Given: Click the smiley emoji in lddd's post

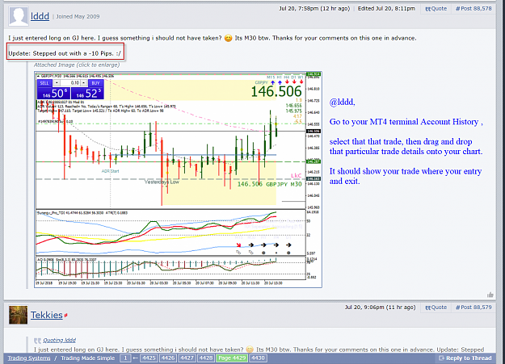Looking at the screenshot, I should pyautogui.click(x=228, y=38).
